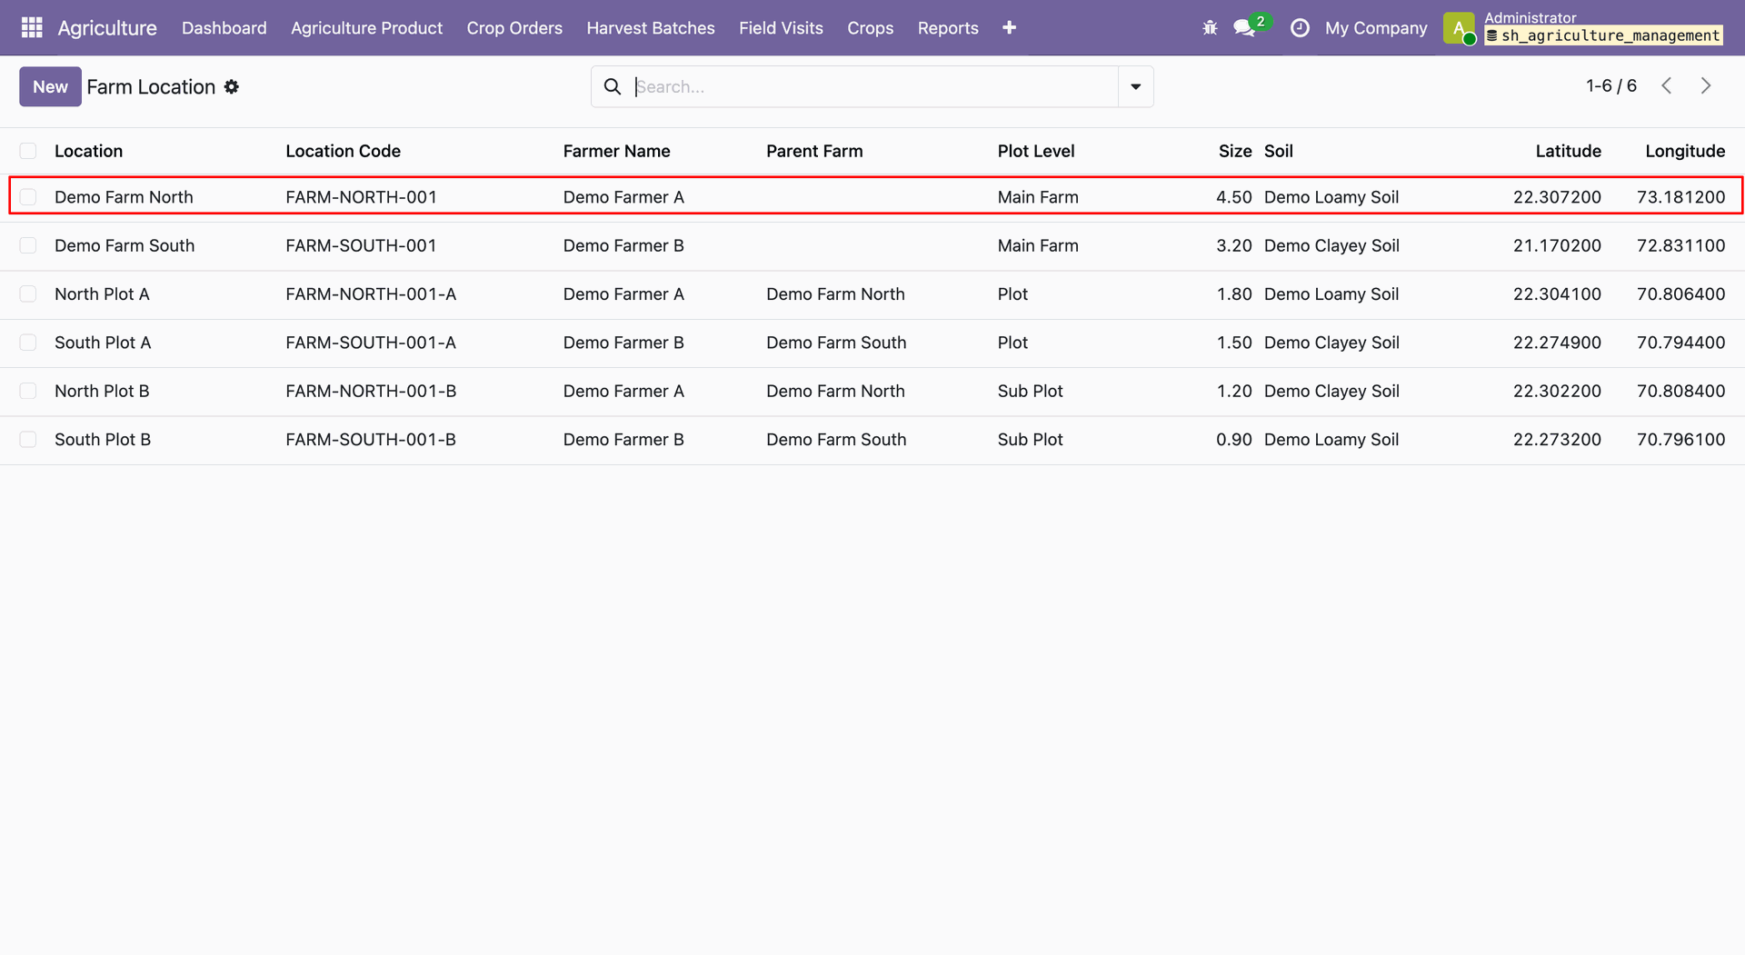The image size is (1745, 955).
Task: Sort by the Location Code column header
Action: [x=343, y=151]
